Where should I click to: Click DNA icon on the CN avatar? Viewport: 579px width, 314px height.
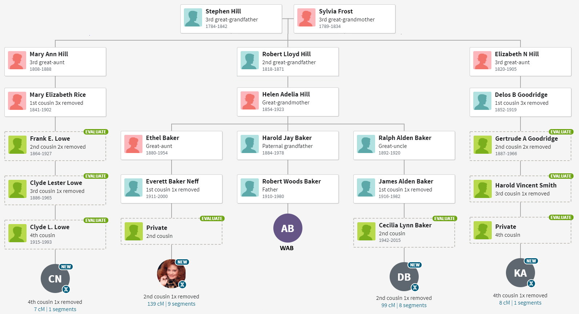tap(66, 289)
